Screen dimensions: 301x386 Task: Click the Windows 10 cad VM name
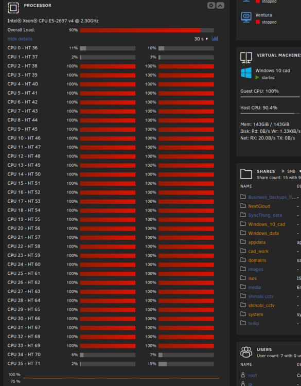pos(273,71)
